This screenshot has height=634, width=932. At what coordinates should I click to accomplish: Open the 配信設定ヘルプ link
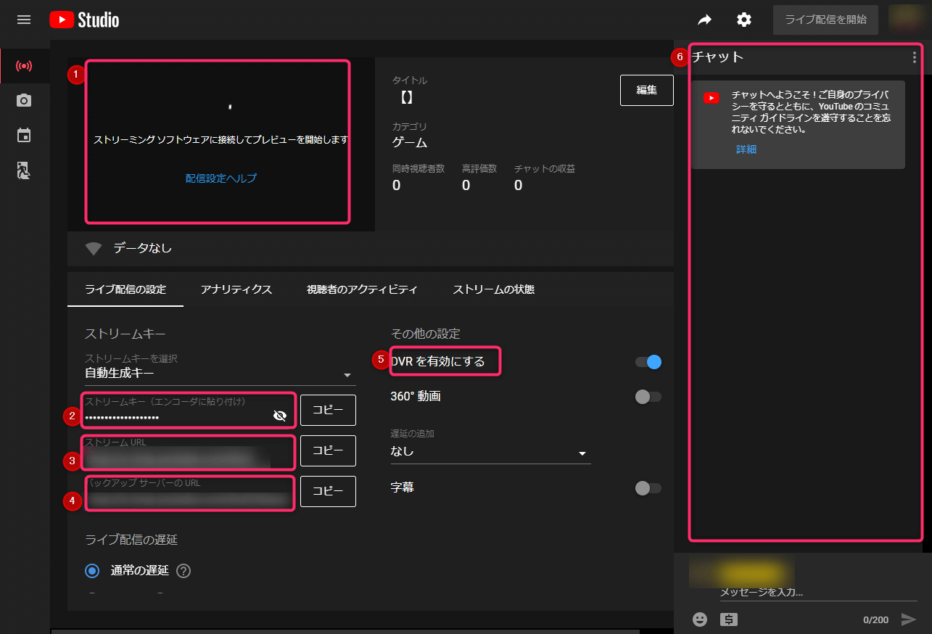tap(221, 178)
